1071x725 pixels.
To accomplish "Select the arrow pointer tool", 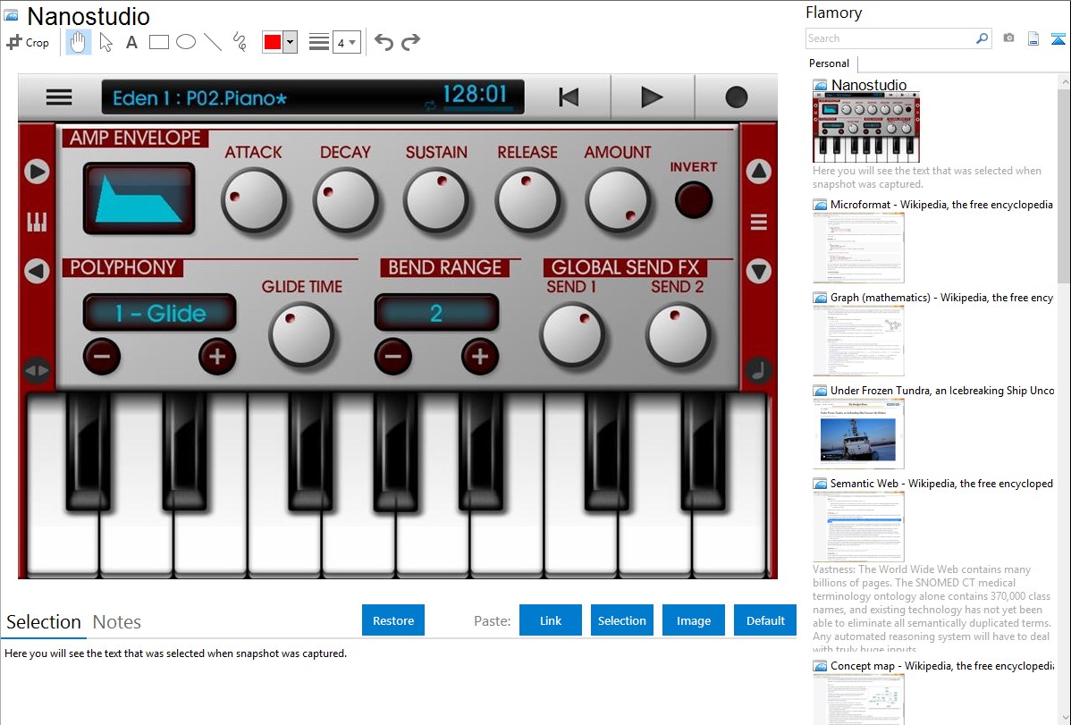I will click(x=105, y=42).
